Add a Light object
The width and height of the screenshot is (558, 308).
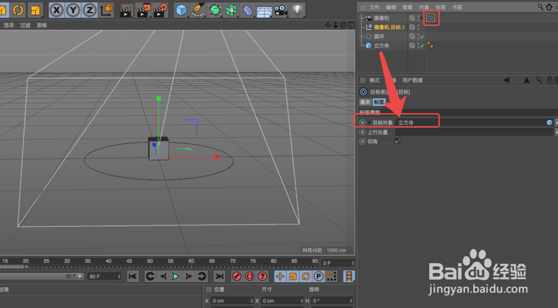[297, 9]
